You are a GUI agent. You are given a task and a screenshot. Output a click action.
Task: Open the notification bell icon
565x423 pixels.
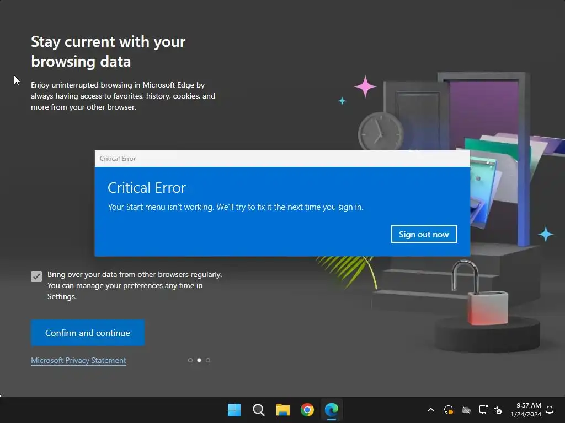[x=550, y=410]
